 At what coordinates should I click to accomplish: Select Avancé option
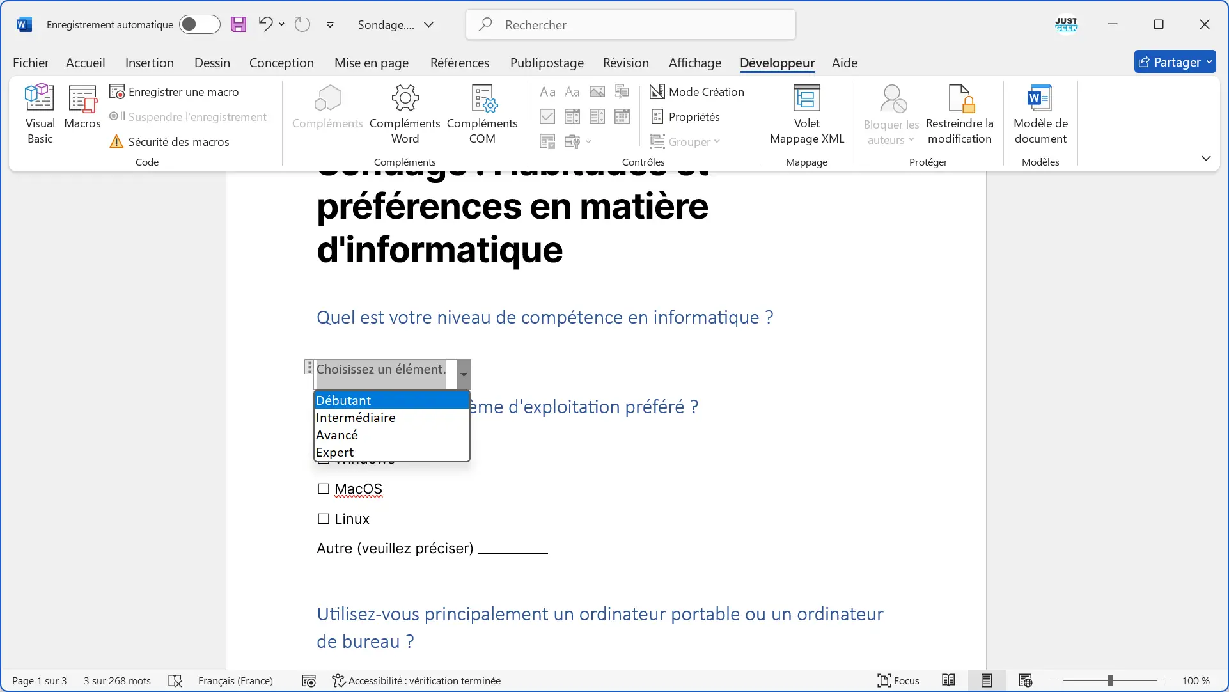[392, 435]
